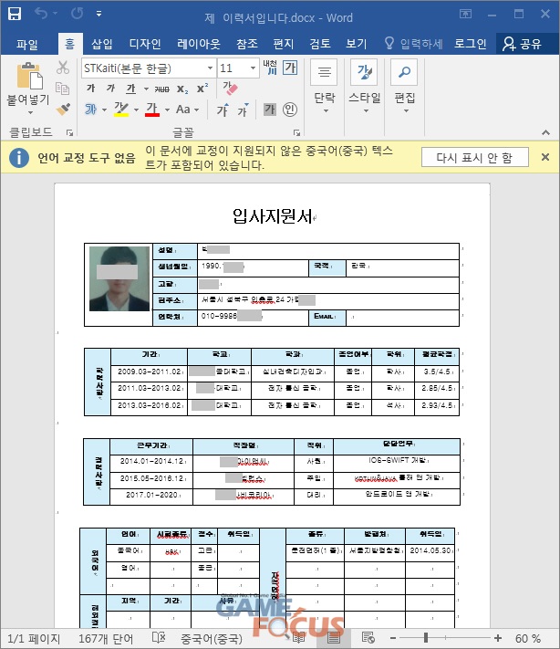Expand the font color dropdown arrow

click(167, 110)
